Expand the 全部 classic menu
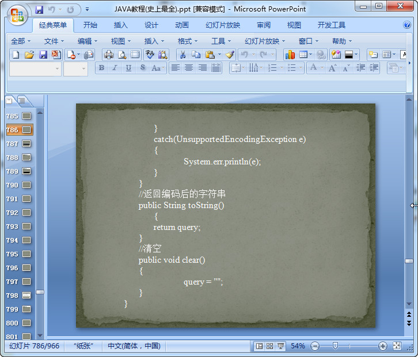This screenshot has width=418, height=357. point(21,41)
